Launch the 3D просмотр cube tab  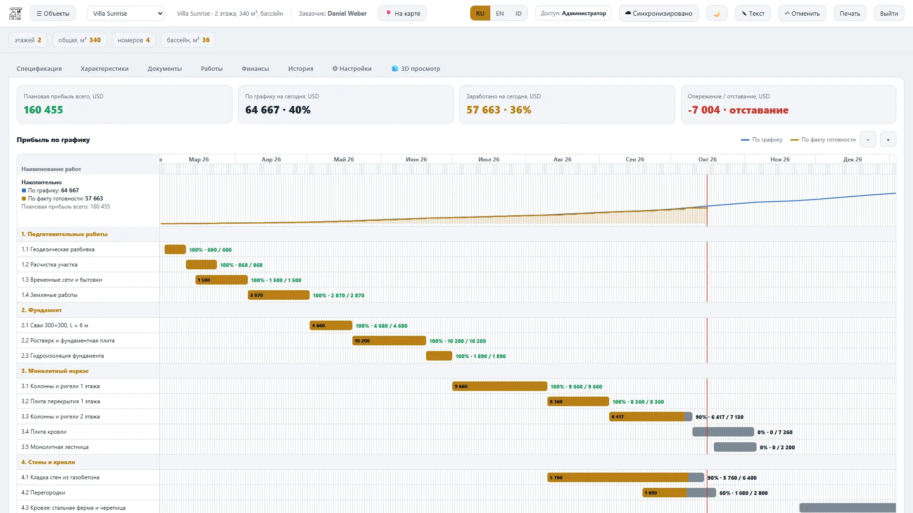(x=416, y=68)
